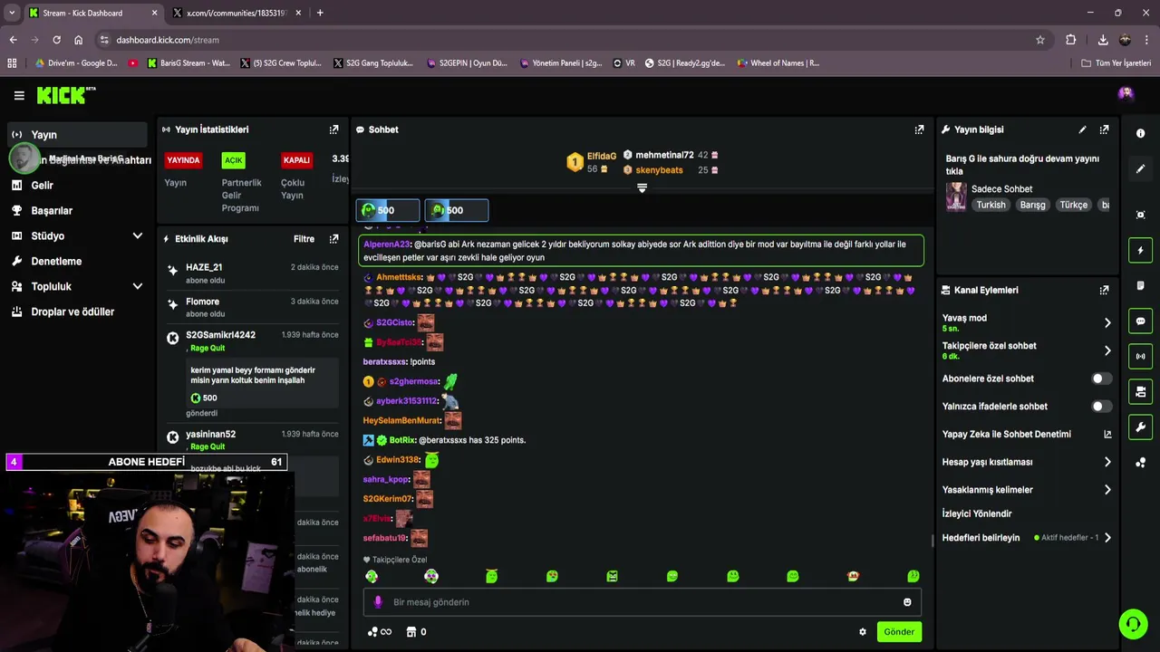Viewport: 1160px width, 652px height.
Task: Open Yavaş mod settings chevron
Action: pyautogui.click(x=1107, y=322)
